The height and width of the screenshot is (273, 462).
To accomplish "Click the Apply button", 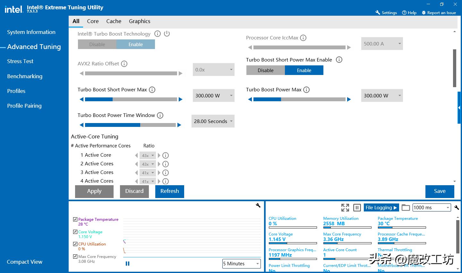I will [x=94, y=191].
